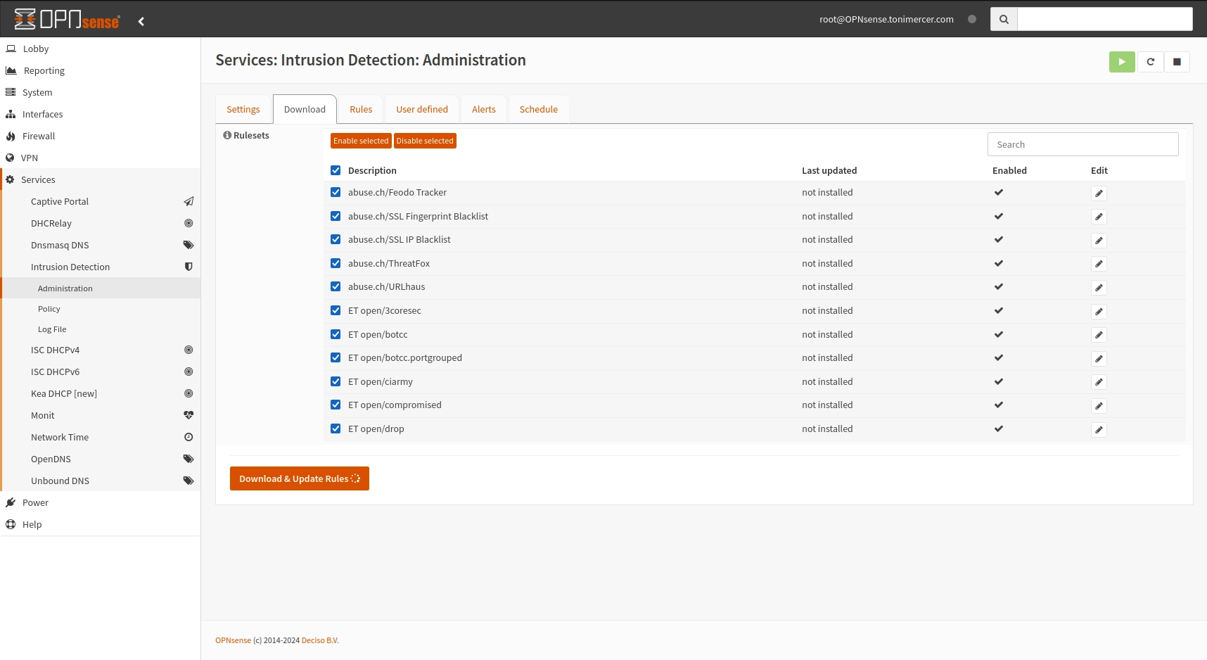Focus the top header search box
Screen dimensions: 1207x660
tap(1105, 19)
